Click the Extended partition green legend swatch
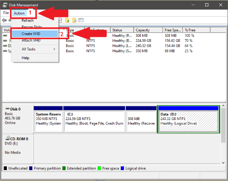Viewport: 228px width, 181px height. [64, 168]
